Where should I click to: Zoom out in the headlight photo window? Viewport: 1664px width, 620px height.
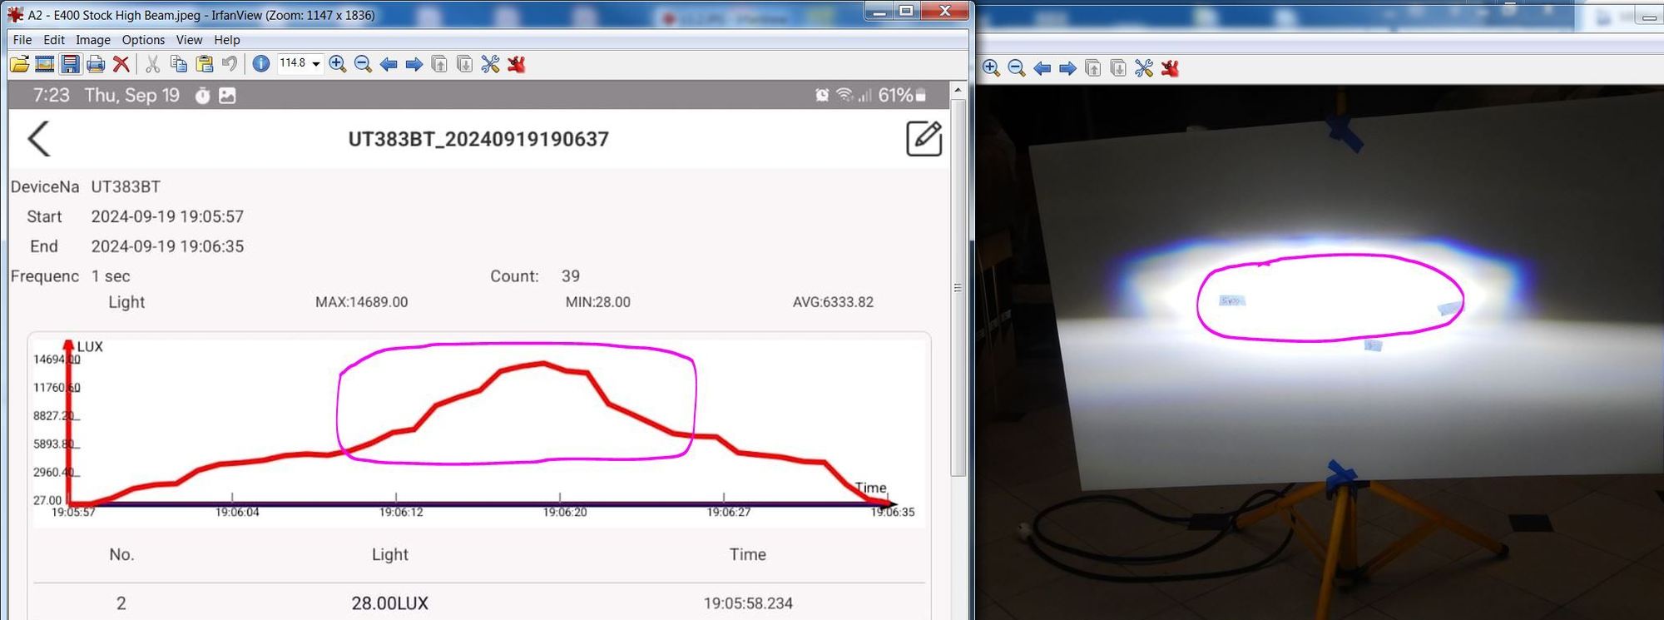[1017, 68]
